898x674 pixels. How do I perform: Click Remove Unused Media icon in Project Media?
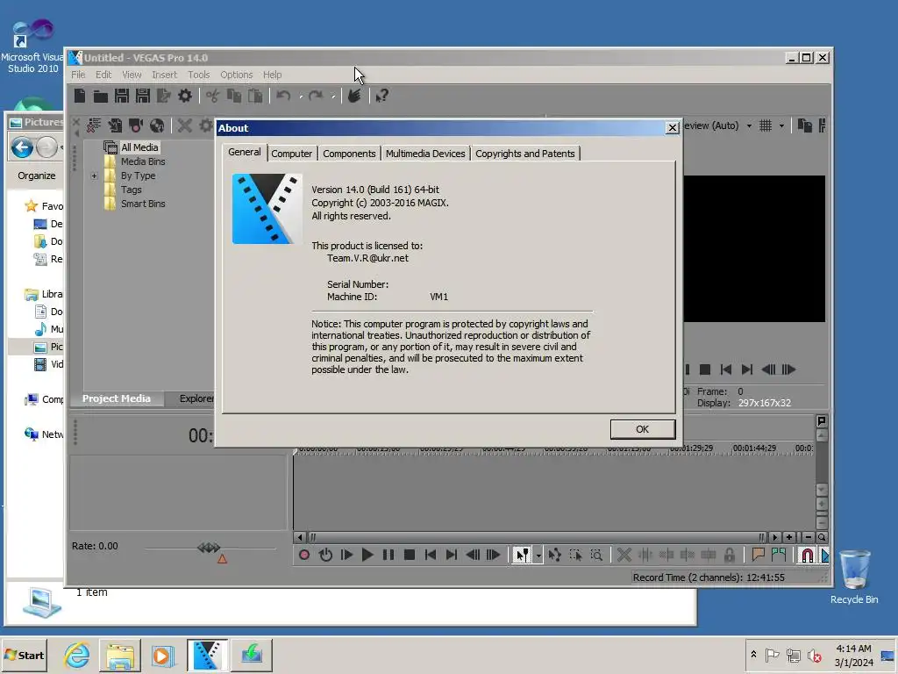(x=94, y=125)
